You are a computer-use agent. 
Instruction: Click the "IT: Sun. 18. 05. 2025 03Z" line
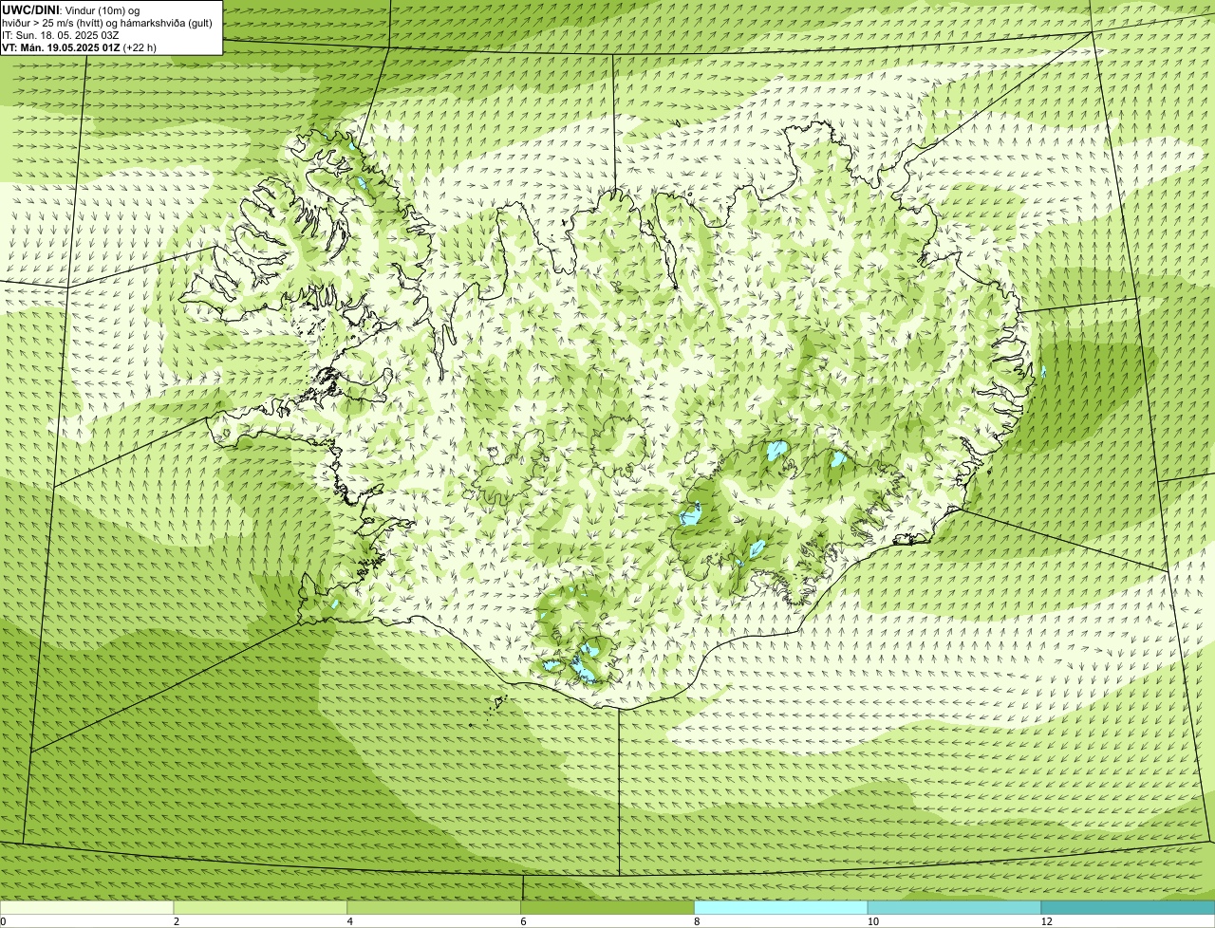[x=60, y=35]
